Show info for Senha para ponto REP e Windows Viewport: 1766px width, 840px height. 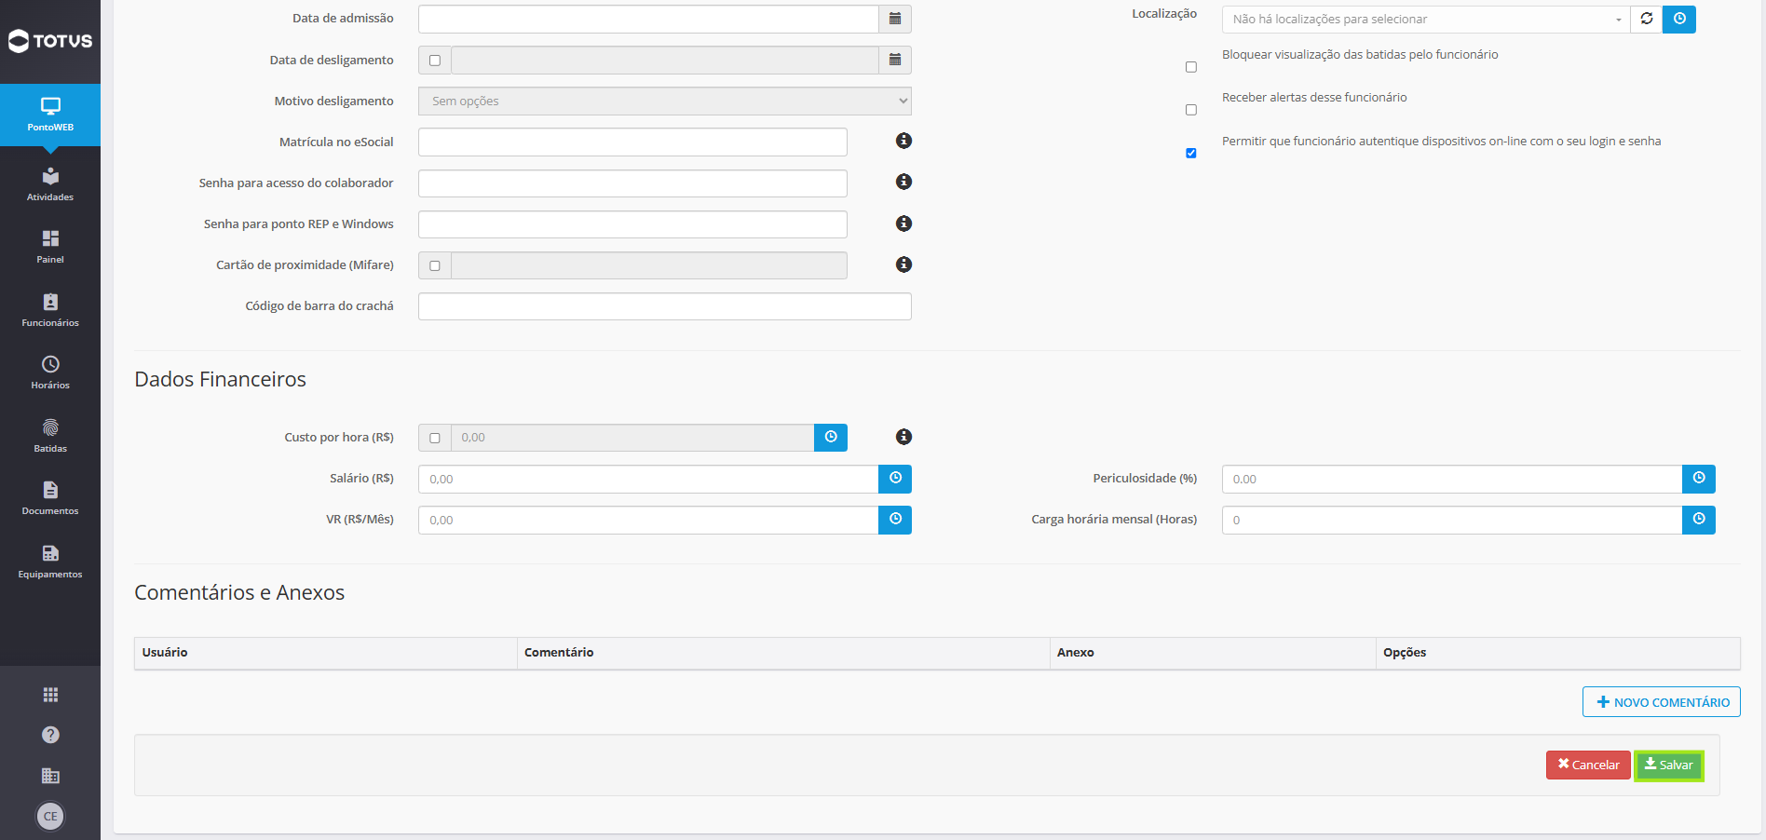903,224
